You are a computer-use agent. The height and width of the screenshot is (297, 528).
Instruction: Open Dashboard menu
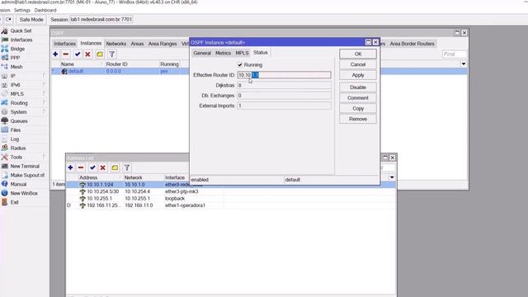tap(45, 10)
